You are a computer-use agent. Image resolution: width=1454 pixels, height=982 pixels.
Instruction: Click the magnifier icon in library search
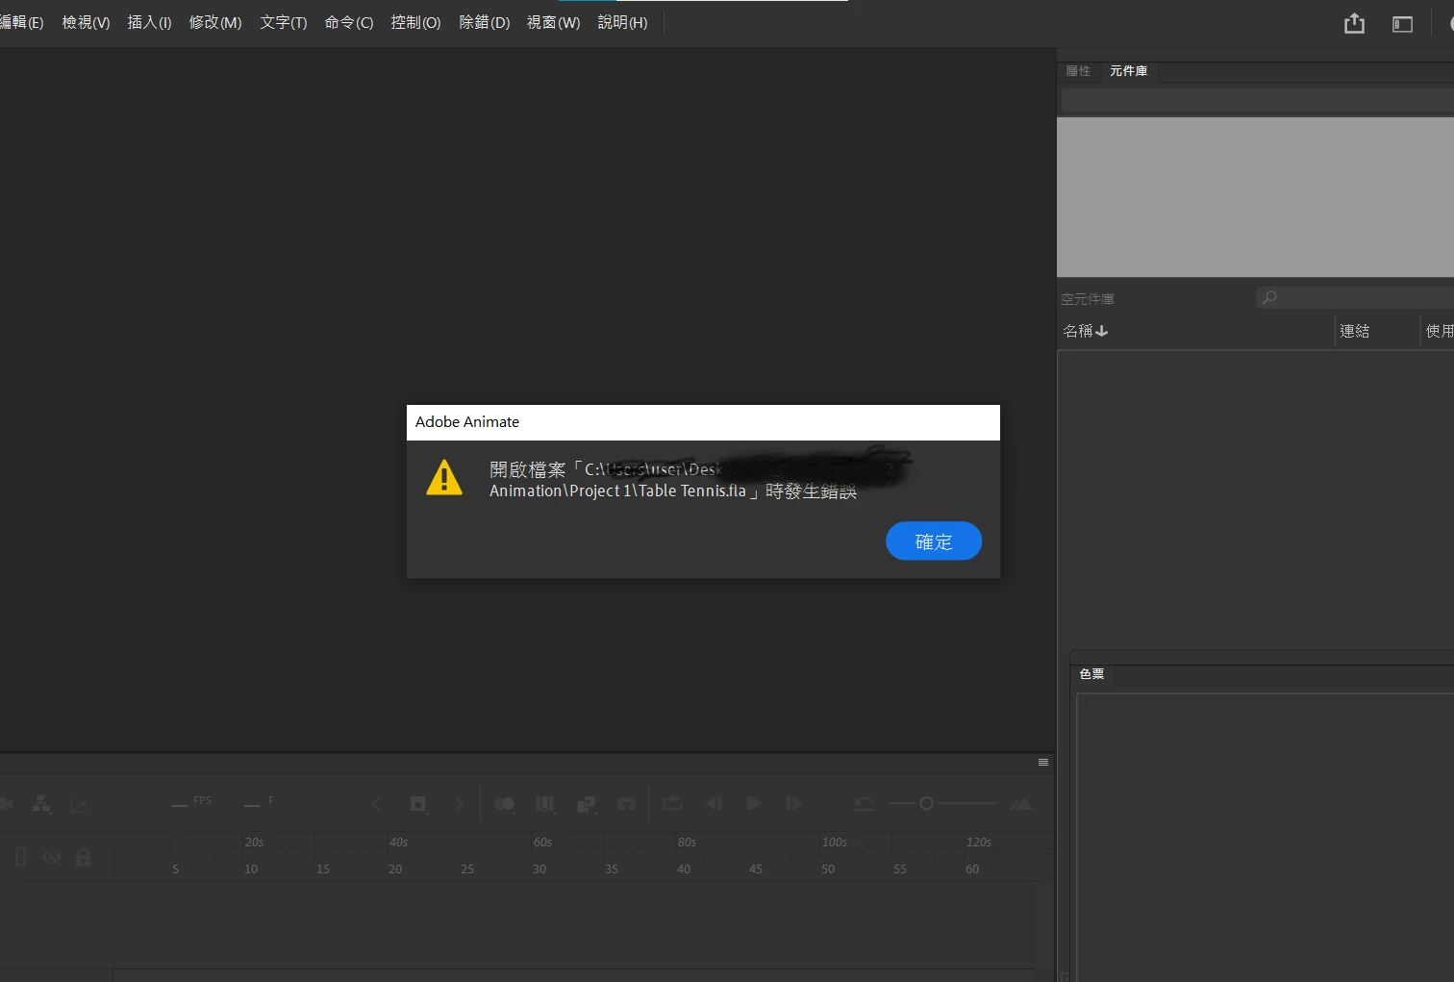pos(1269,298)
